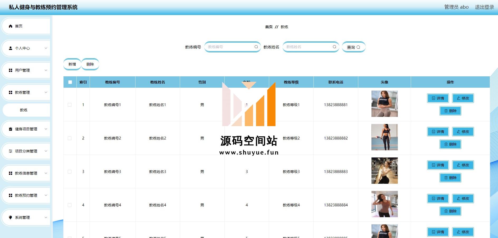Click the detail icon in row 教练编号2
498x238 pixels.
(x=433, y=132)
